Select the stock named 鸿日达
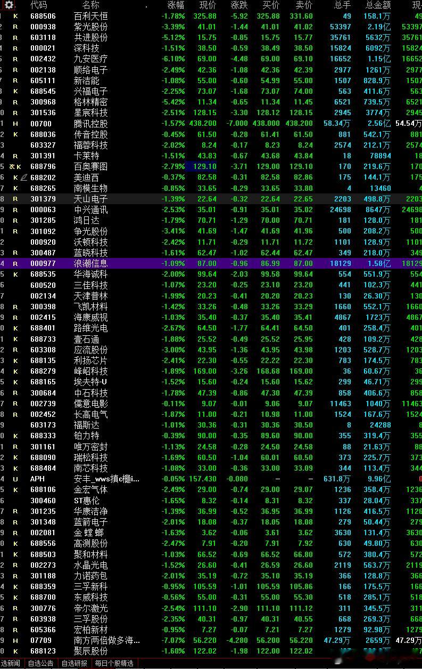This screenshot has width=422, height=669. click(86, 221)
